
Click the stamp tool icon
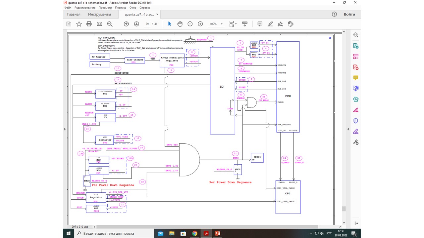(x=291, y=24)
